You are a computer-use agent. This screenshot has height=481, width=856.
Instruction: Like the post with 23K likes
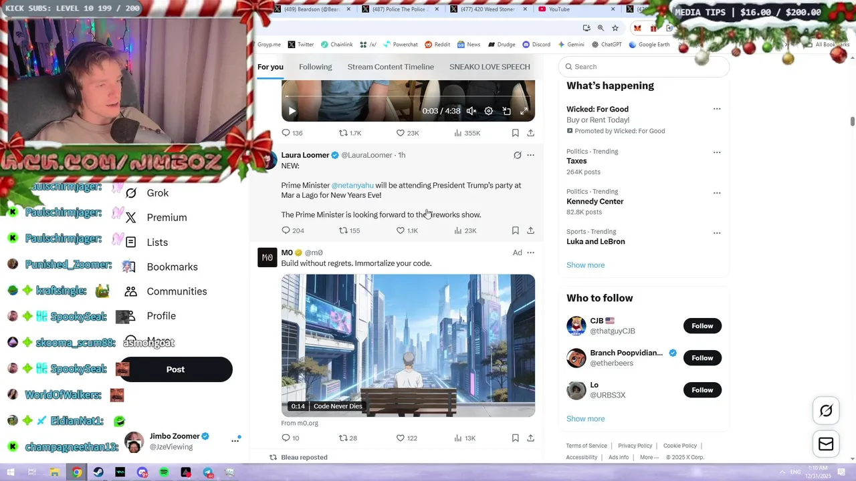pyautogui.click(x=407, y=133)
